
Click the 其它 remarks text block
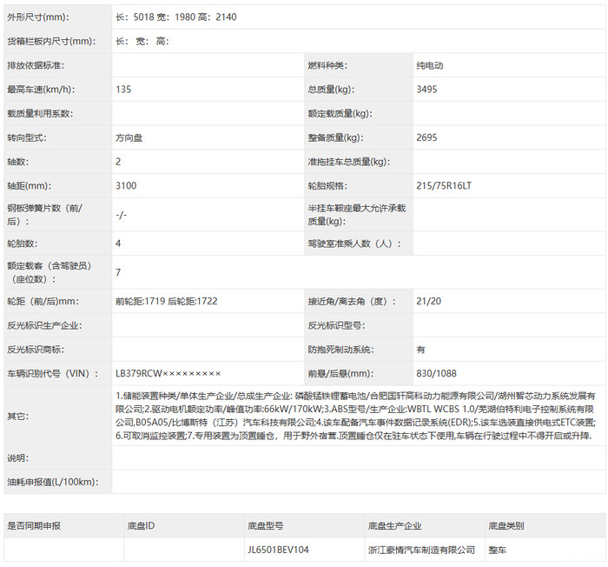click(354, 415)
